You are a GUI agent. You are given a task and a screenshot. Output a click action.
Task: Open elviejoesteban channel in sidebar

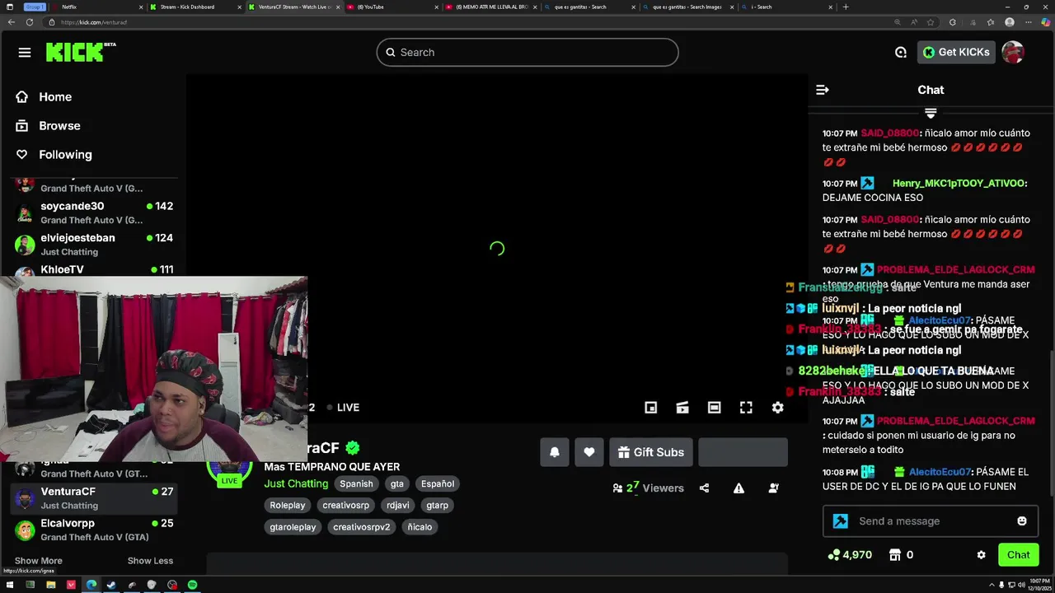point(92,245)
